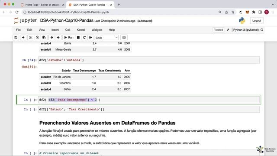Open the Help menu

(112, 30)
